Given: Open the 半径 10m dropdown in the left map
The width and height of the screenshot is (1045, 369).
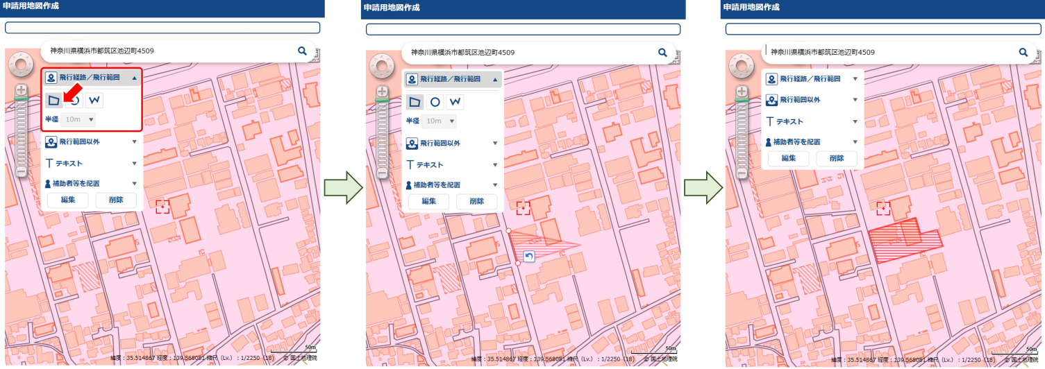Looking at the screenshot, I should click(78, 119).
